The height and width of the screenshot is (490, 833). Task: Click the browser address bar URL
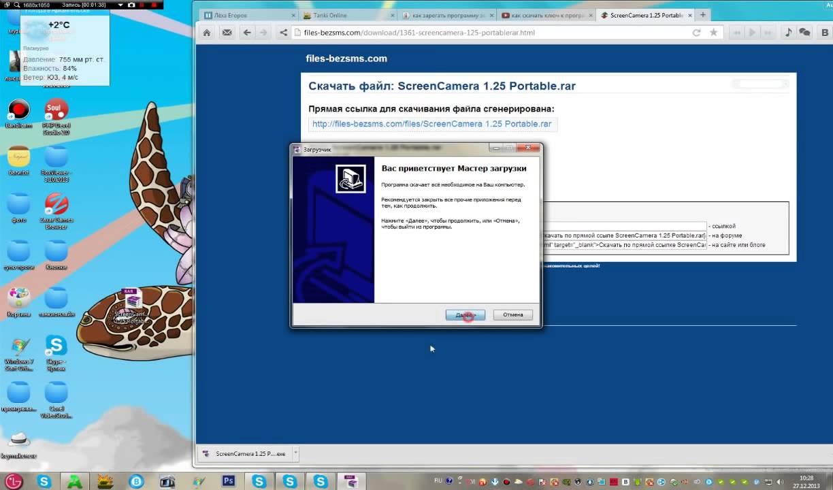coord(419,33)
